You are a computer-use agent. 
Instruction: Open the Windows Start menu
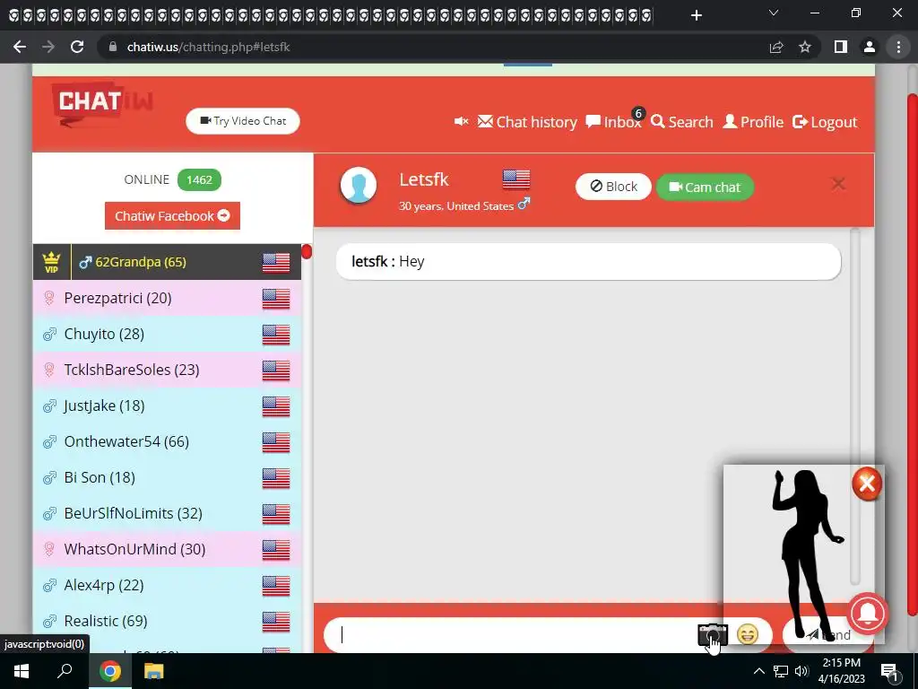22,671
